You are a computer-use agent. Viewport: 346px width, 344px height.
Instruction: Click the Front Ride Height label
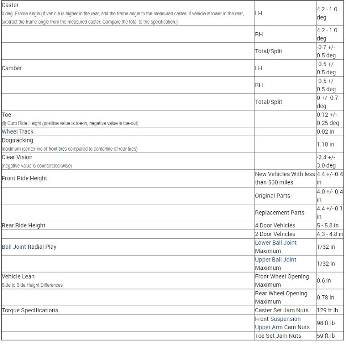[x=25, y=178]
